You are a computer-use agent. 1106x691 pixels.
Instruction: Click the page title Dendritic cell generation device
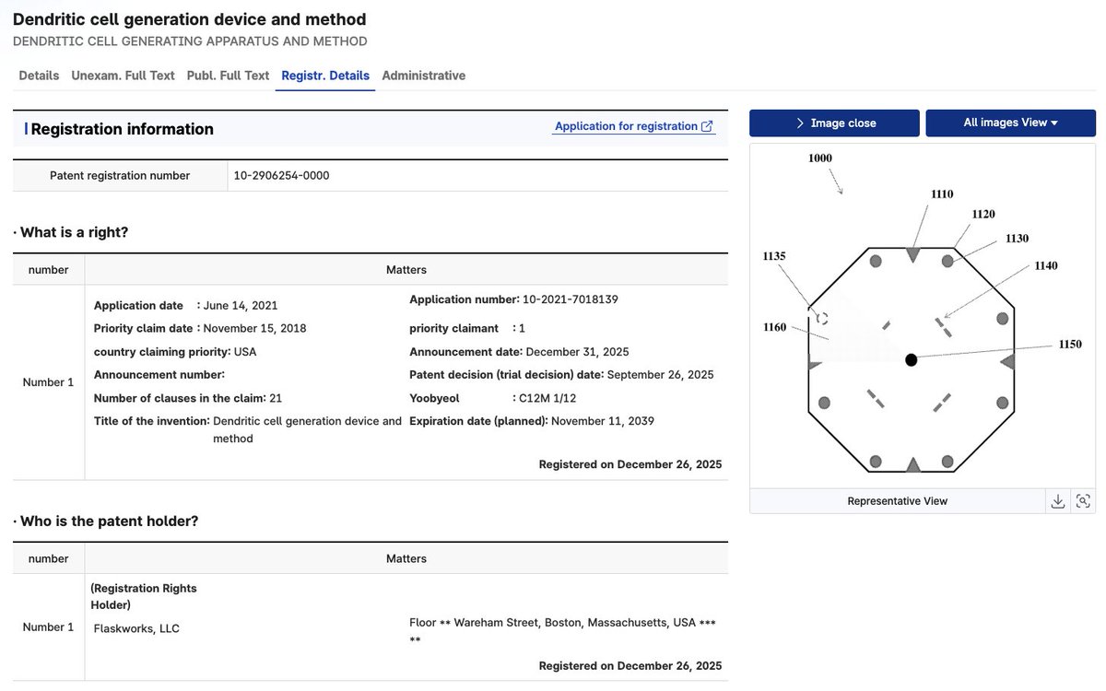(x=189, y=19)
